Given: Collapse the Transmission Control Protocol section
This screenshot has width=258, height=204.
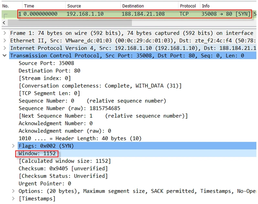Looking at the screenshot, I should click(4, 56).
